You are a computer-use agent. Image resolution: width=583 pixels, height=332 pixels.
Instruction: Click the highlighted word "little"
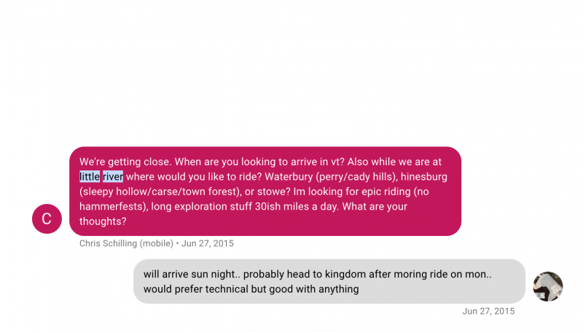click(x=90, y=176)
